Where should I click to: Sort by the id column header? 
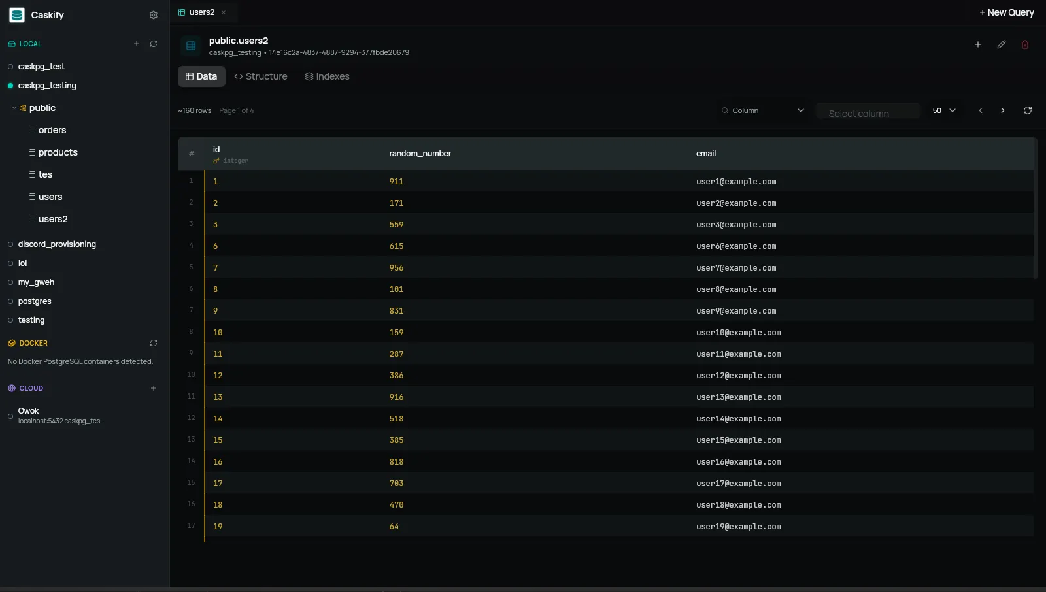(216, 150)
